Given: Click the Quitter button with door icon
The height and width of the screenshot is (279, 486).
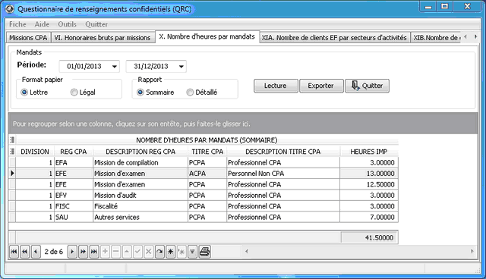Looking at the screenshot, I should click(x=367, y=86).
